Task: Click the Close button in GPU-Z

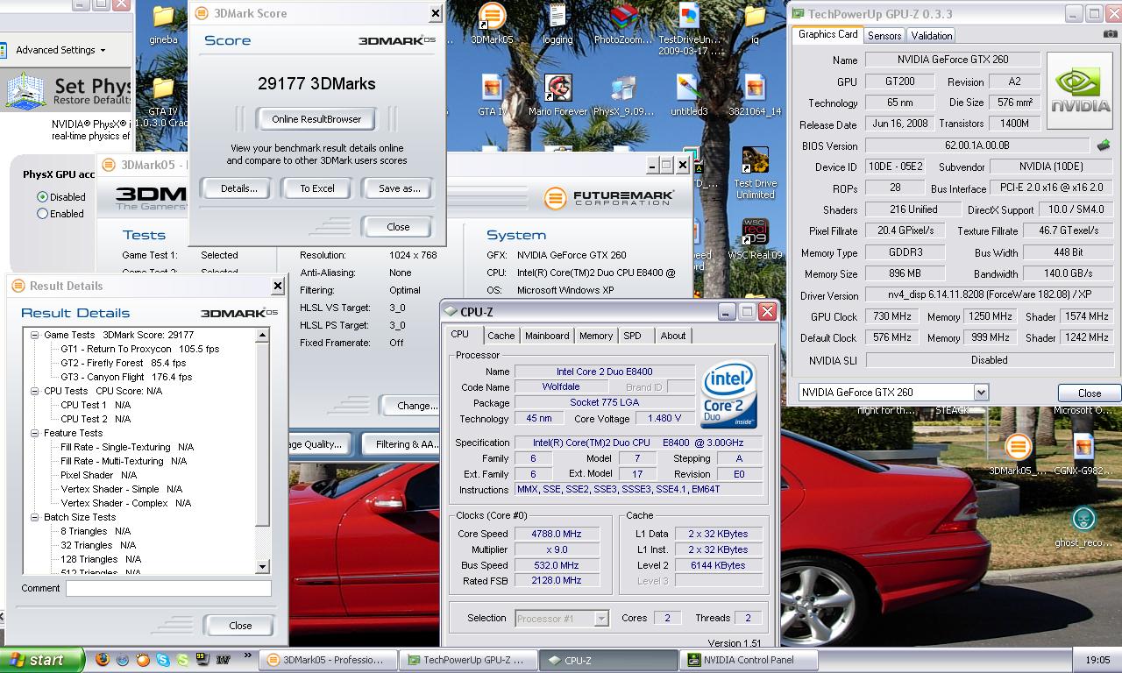Action: 1090,393
